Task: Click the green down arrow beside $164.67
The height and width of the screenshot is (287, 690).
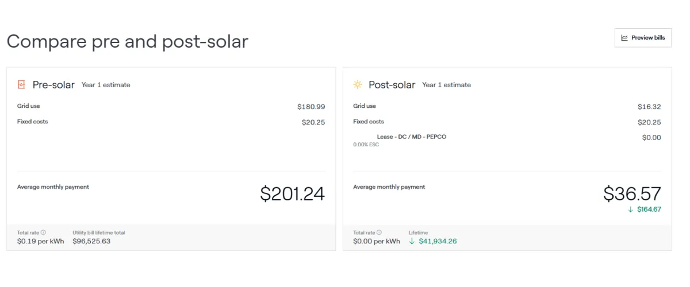Action: (x=631, y=210)
